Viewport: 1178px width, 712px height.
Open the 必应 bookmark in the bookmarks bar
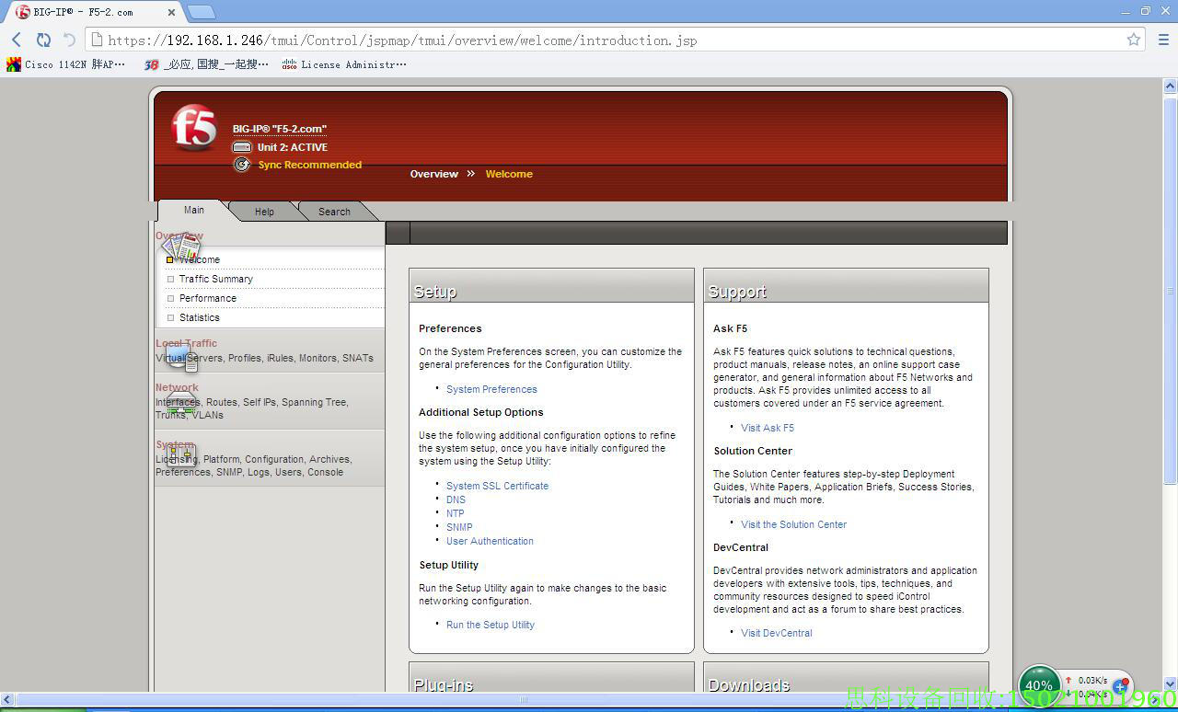point(206,64)
